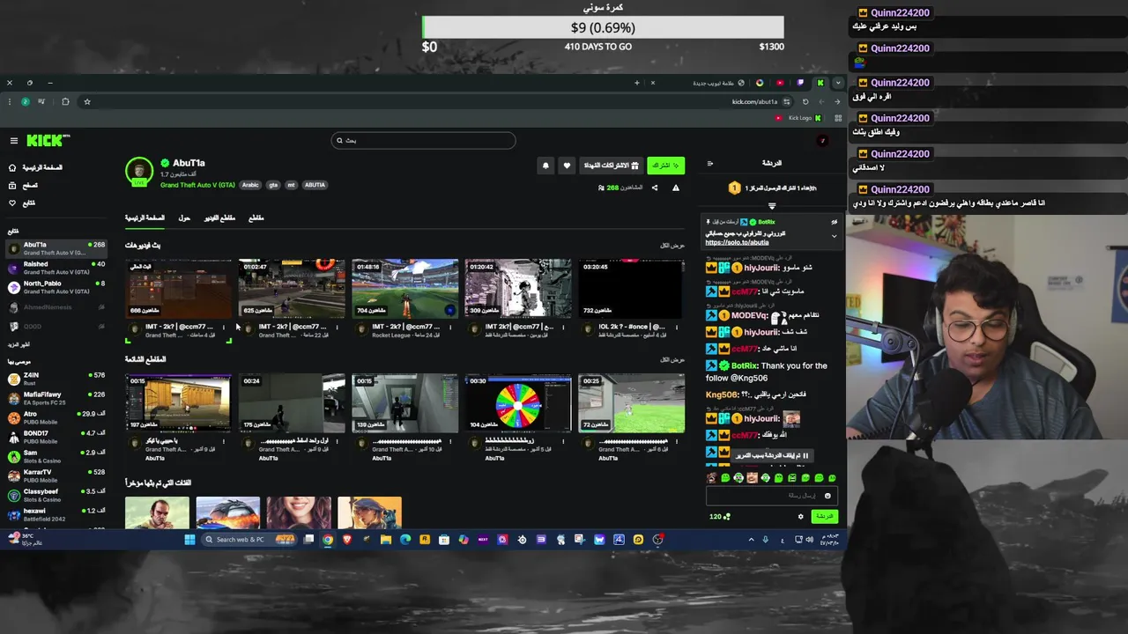The width and height of the screenshot is (1128, 634).
Task: Open chat settings gear icon
Action: [800, 517]
